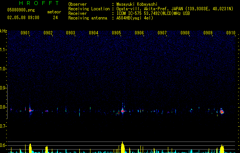Image resolution: width=240 pixels, height=153 pixels.
Task: Click the 0.6 kHz axis label
Action: pyautogui.click(x=3, y=145)
